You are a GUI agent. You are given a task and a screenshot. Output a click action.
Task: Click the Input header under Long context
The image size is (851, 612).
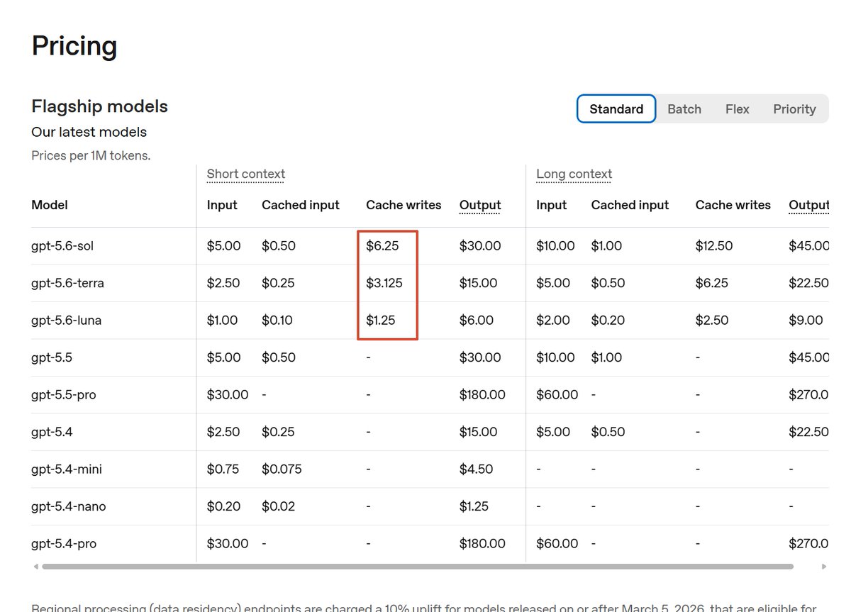point(552,205)
